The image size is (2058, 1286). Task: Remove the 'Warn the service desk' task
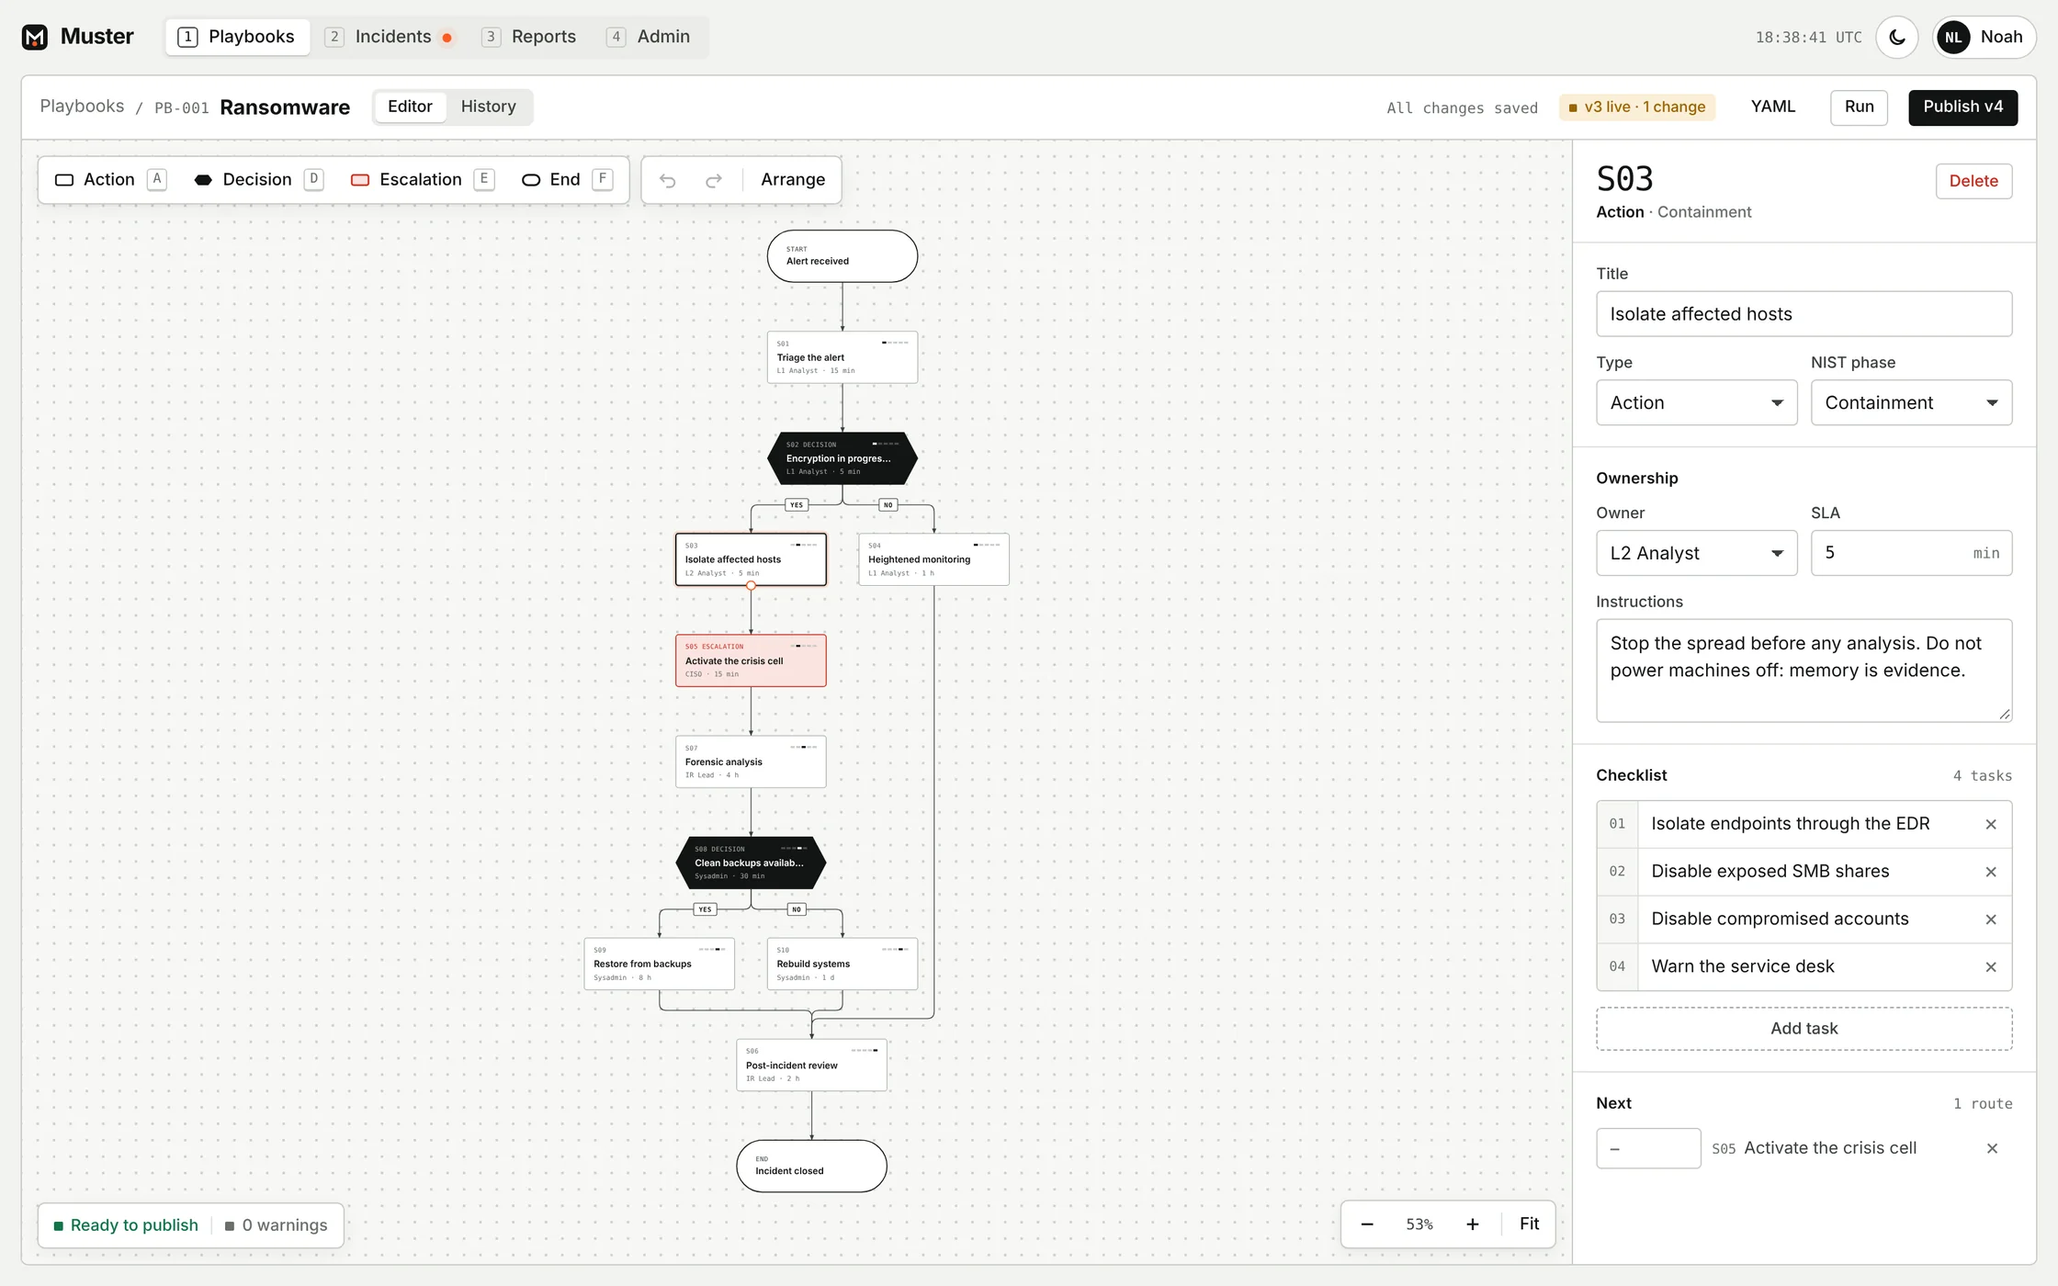click(1991, 968)
